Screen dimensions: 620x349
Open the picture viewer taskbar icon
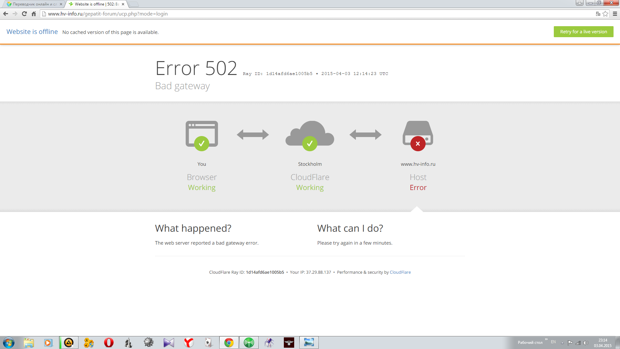(309, 343)
